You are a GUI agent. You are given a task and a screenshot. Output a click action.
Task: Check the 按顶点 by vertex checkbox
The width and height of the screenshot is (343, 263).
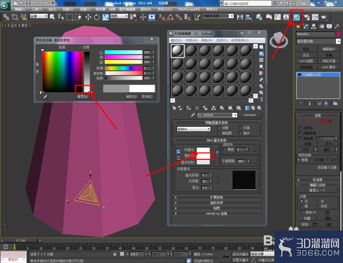(300, 128)
